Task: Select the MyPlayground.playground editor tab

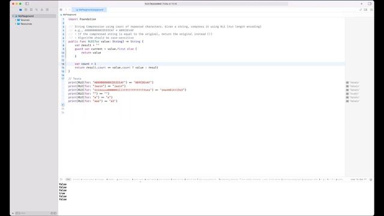Action: pos(89,10)
